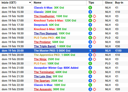Click the knockout target icon for The Headhunter
The image size is (128, 92).
point(94,16)
